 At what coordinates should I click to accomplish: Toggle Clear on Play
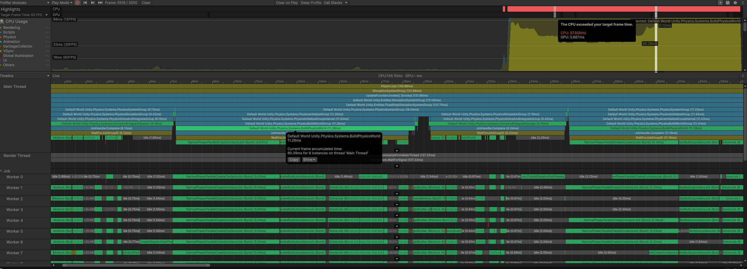point(286,3)
